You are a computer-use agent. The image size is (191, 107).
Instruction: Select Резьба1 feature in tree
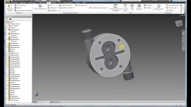coord(12,71)
